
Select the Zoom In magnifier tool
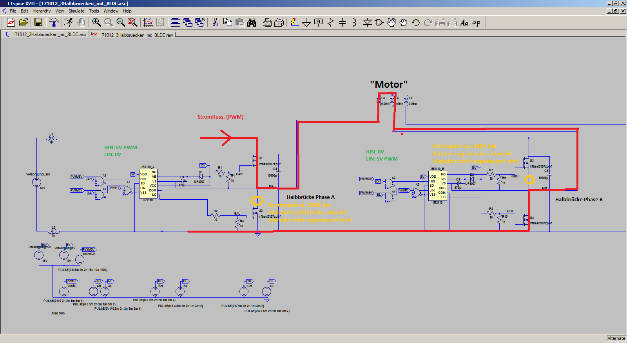click(x=96, y=22)
